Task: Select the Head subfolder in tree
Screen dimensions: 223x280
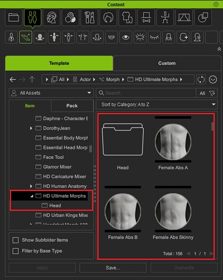Action: pos(51,206)
